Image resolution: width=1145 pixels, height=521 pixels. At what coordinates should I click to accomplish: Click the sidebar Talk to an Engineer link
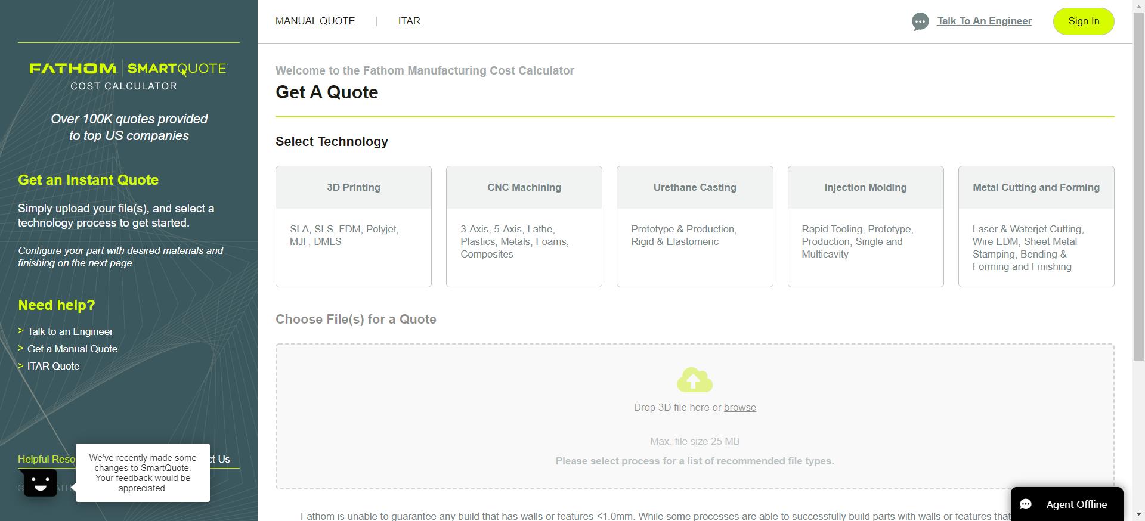click(x=70, y=331)
